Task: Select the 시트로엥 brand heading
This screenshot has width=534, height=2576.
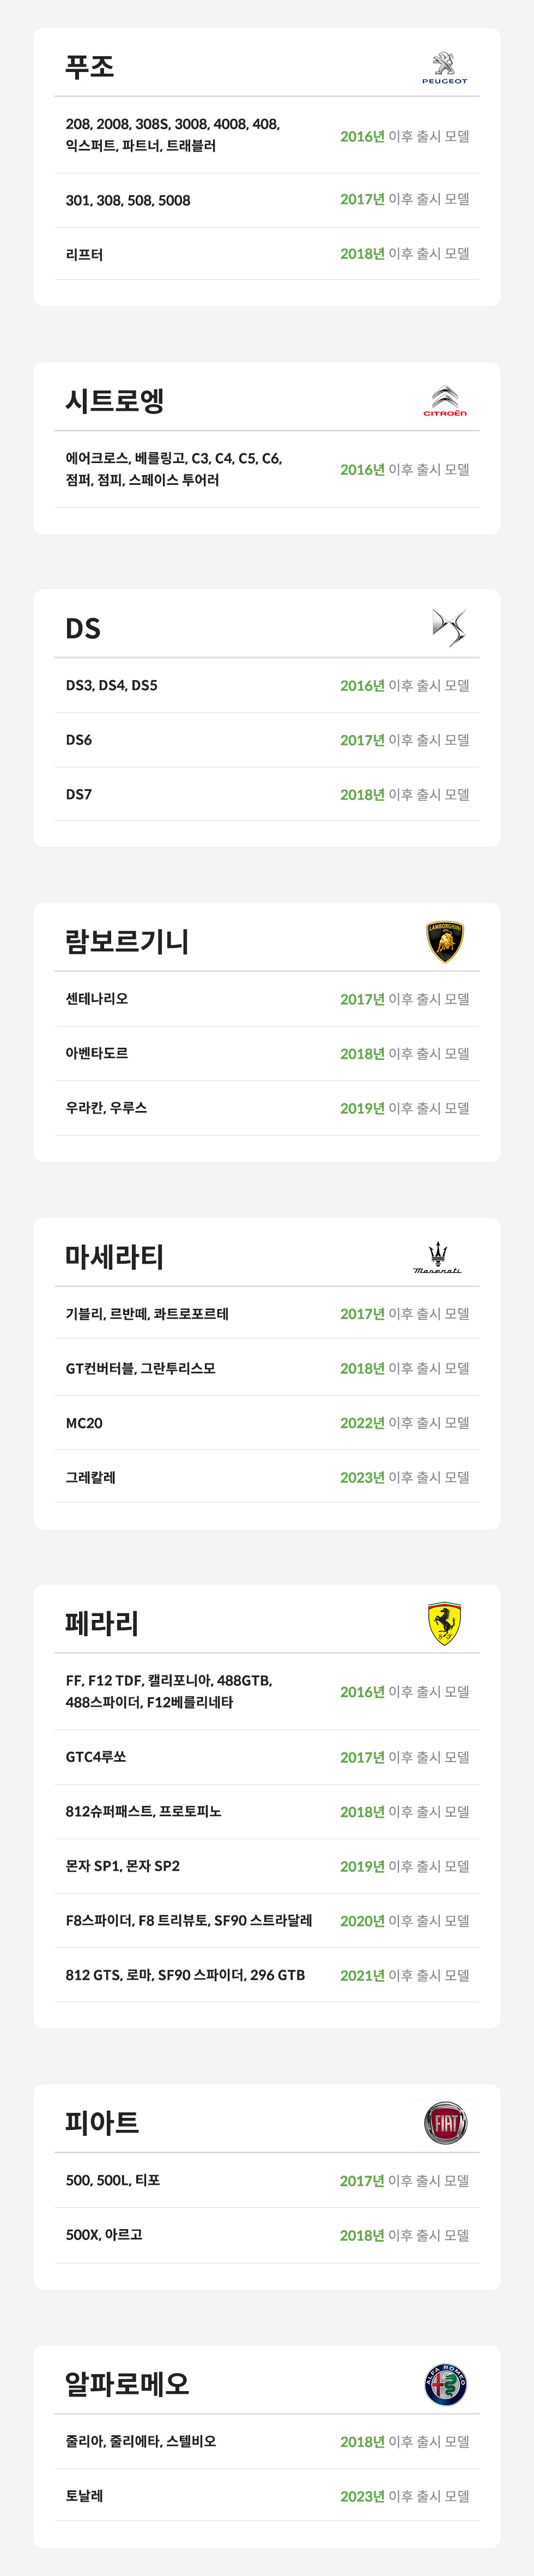Action: pos(115,401)
